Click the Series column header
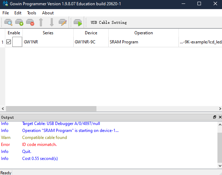 (48, 33)
